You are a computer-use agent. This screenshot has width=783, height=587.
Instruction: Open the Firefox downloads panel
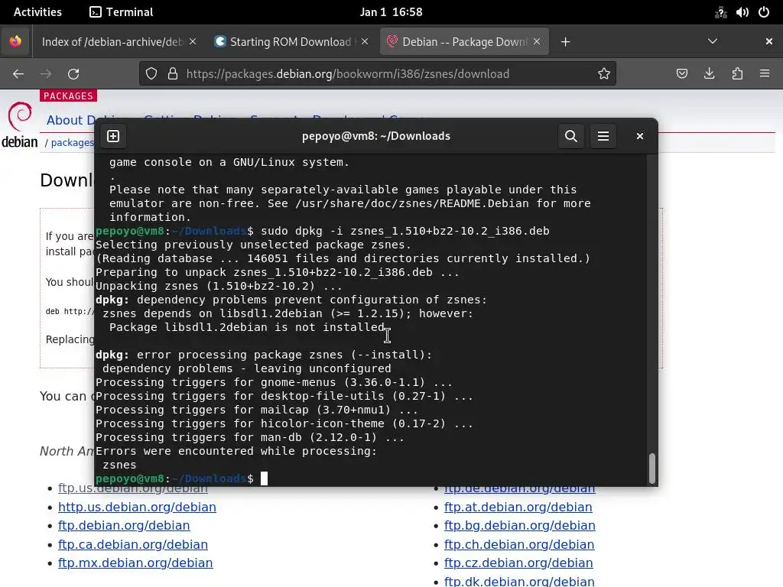coord(709,74)
